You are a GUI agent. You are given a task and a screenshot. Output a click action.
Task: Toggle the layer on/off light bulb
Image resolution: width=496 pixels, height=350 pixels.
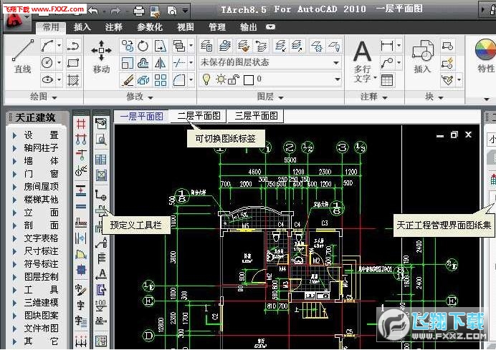pos(206,79)
